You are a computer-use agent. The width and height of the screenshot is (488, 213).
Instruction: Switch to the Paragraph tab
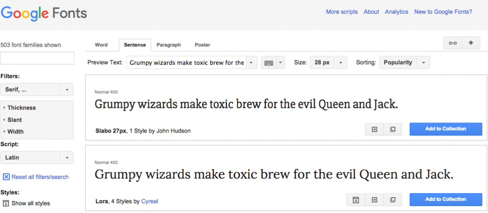click(168, 45)
